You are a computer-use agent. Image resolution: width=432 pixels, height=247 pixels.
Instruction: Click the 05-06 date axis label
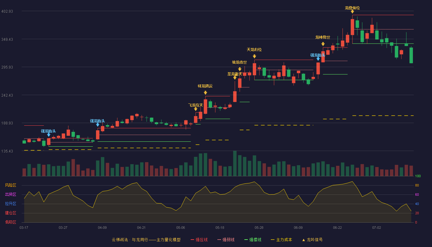(181, 228)
